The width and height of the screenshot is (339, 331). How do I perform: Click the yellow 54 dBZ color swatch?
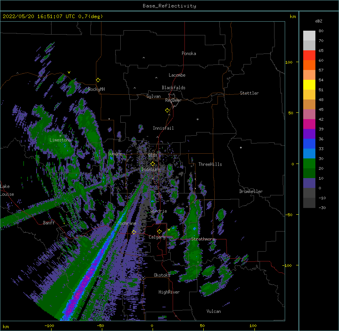(309, 85)
